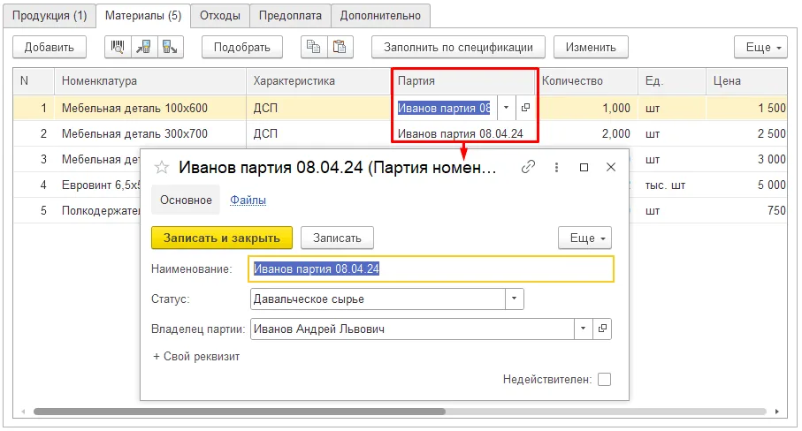The image size is (802, 431).
Task: Click the third icon in the barcode group
Action: [x=170, y=47]
